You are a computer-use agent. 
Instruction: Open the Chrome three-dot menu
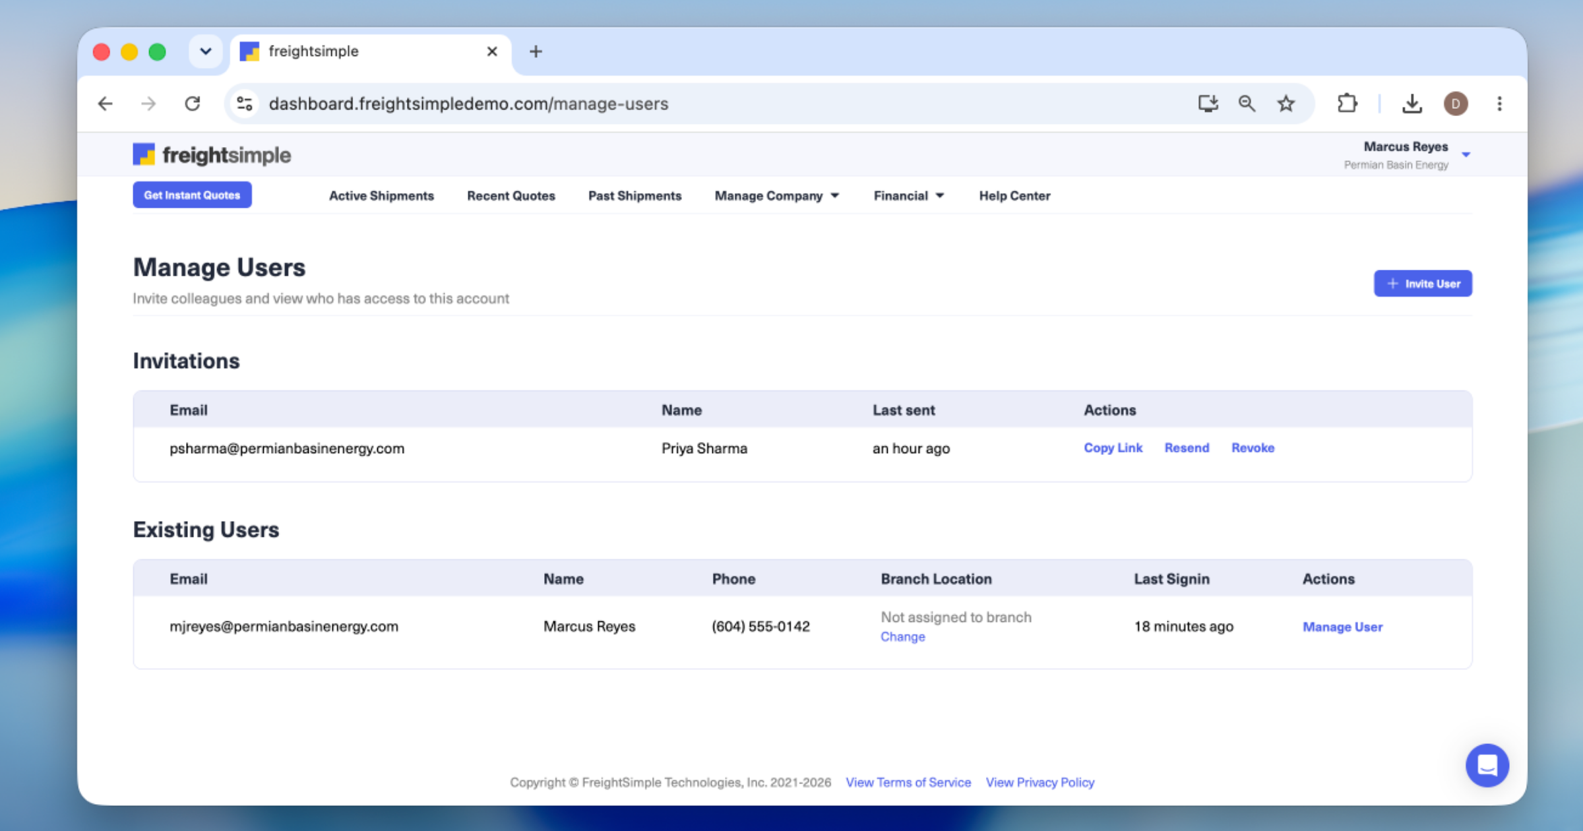[1499, 104]
